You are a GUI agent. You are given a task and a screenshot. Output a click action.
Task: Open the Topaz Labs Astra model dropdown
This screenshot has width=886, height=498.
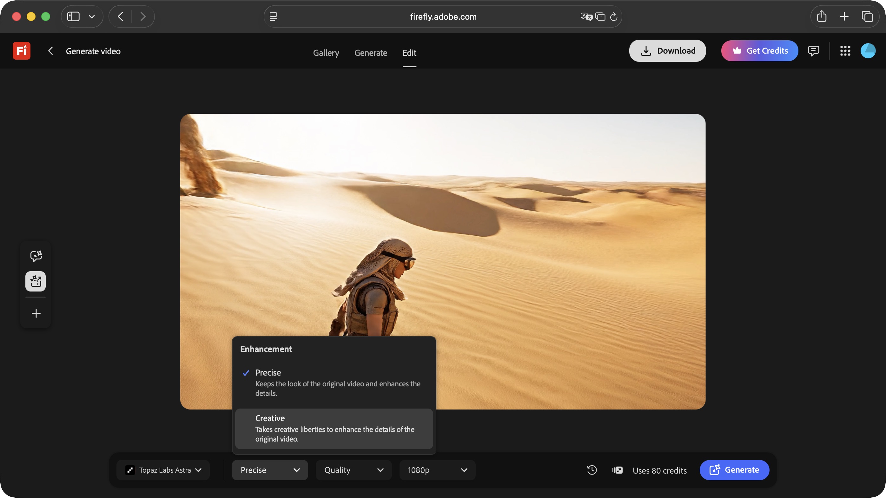(x=163, y=470)
